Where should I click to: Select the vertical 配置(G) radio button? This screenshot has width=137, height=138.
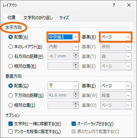point(10,86)
